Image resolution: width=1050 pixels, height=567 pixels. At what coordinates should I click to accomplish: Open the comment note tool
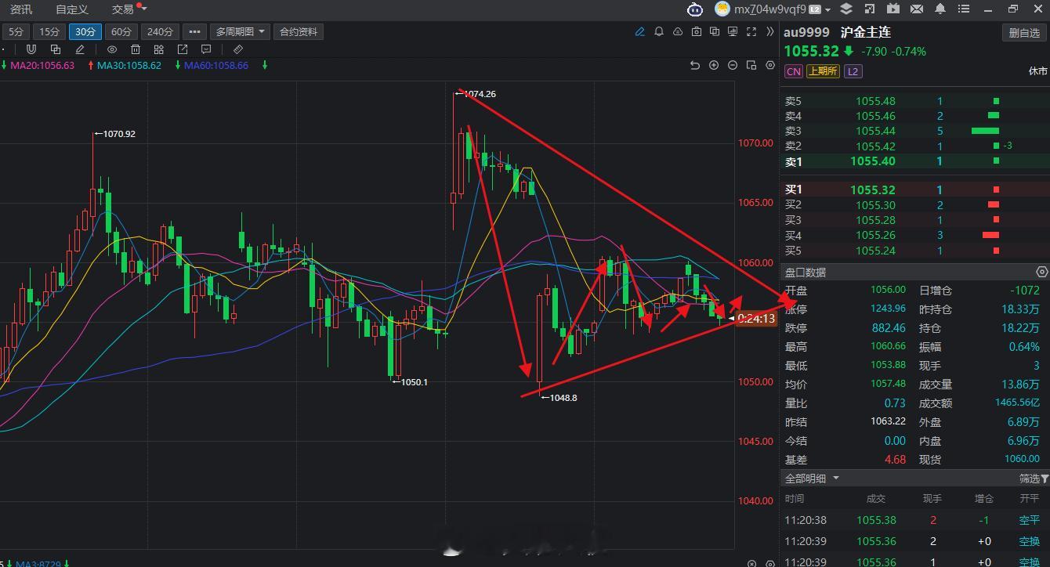pyautogui.click(x=206, y=49)
